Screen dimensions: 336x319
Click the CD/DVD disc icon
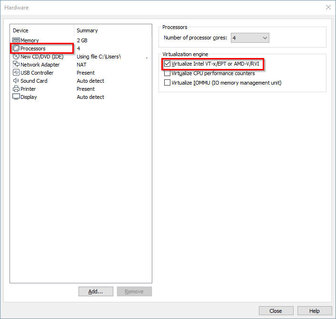[x=16, y=56]
